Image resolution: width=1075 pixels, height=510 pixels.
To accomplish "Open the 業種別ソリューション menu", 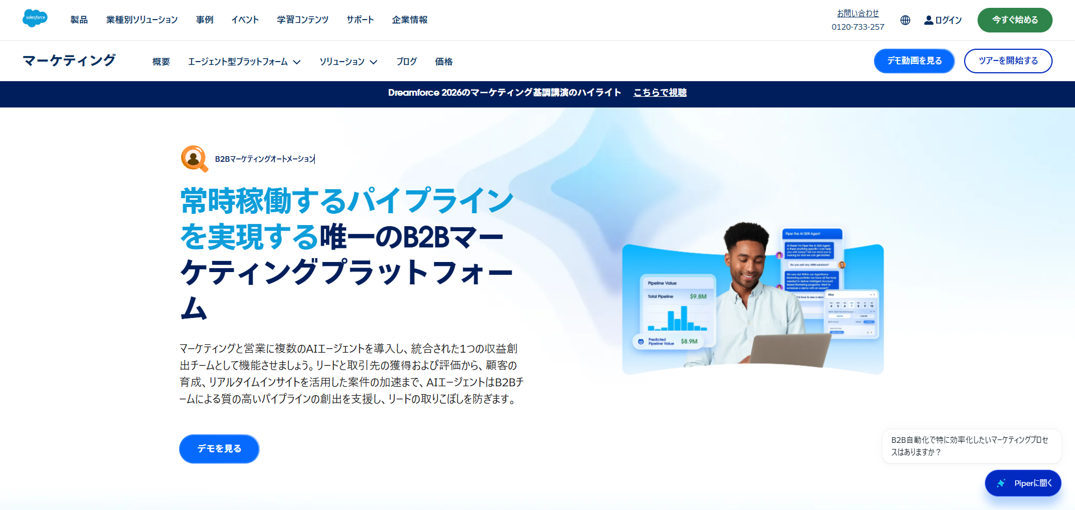I will click(142, 20).
